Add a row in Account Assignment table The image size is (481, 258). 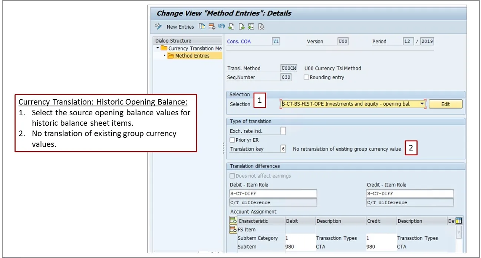pos(233,221)
